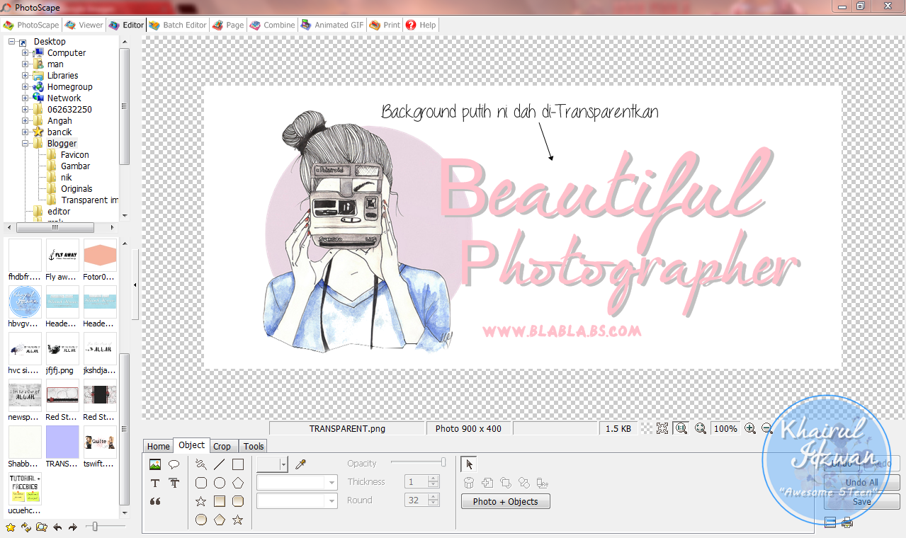
Task: Click the thumbnail size slider handle
Action: (95, 527)
